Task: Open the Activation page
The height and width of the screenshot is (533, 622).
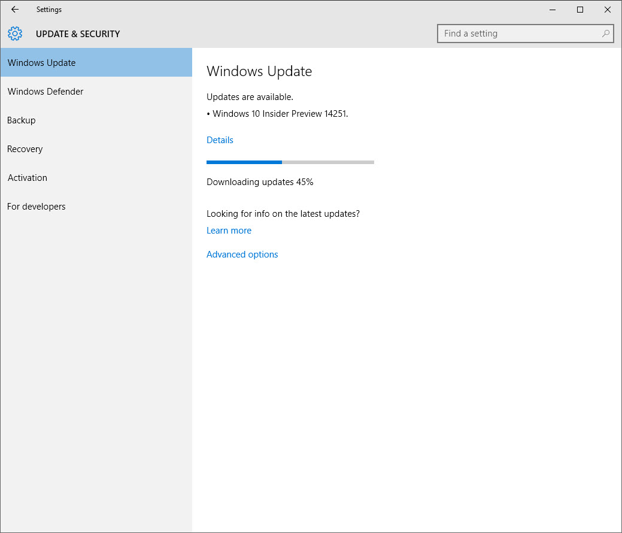Action: pos(96,178)
